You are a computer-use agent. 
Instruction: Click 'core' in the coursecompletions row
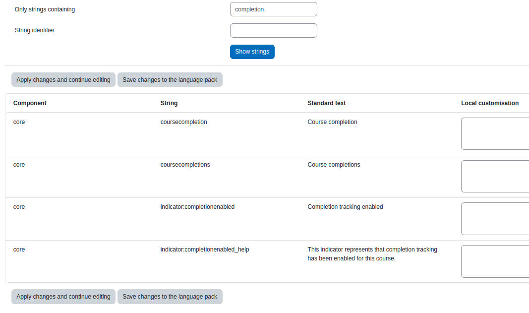point(19,164)
